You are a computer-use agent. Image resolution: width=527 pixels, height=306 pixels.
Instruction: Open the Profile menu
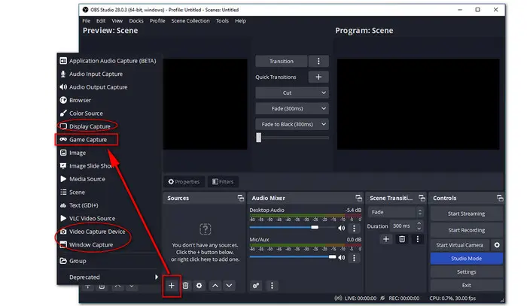(x=157, y=21)
